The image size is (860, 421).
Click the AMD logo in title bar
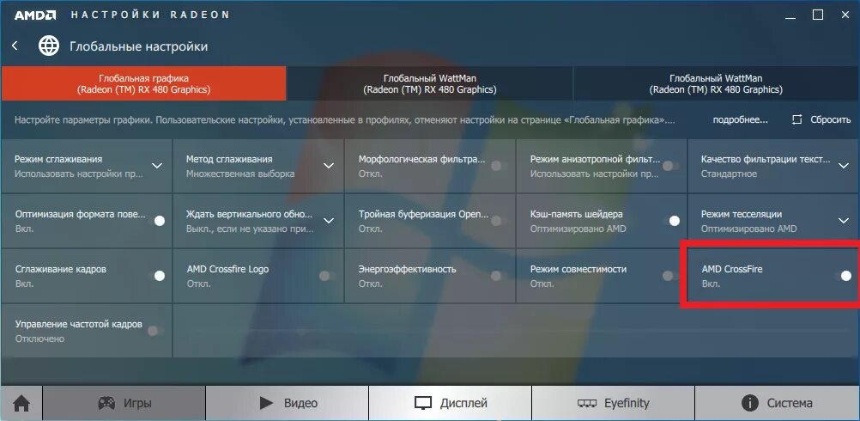point(35,15)
